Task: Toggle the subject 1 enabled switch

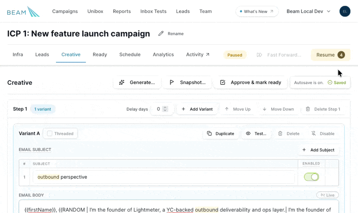Action: (311, 177)
